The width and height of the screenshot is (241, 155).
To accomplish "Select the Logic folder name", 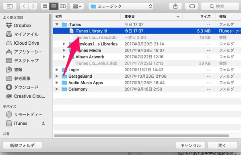I will point(74,70).
